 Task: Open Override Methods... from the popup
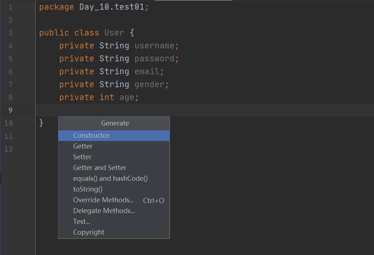(x=103, y=200)
